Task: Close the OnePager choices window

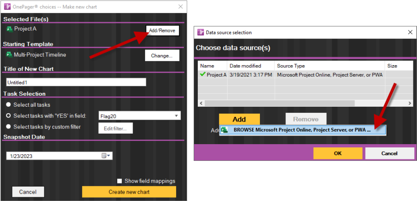Action: 181,6
